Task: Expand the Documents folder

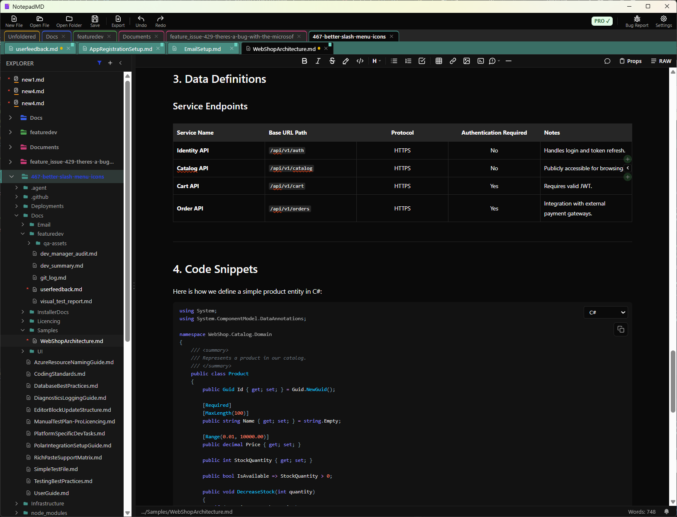Action: [10, 147]
